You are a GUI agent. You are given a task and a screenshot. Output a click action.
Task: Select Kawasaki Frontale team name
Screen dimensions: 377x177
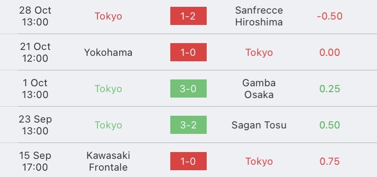(x=108, y=161)
